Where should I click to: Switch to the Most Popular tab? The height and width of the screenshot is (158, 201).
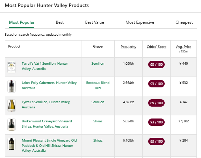[22, 22]
